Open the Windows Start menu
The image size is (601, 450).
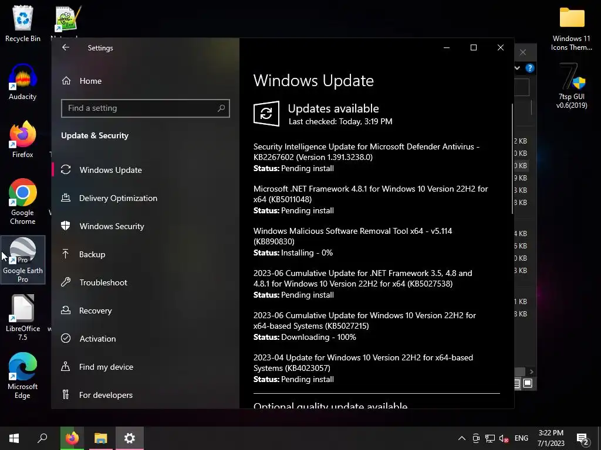[14, 438]
